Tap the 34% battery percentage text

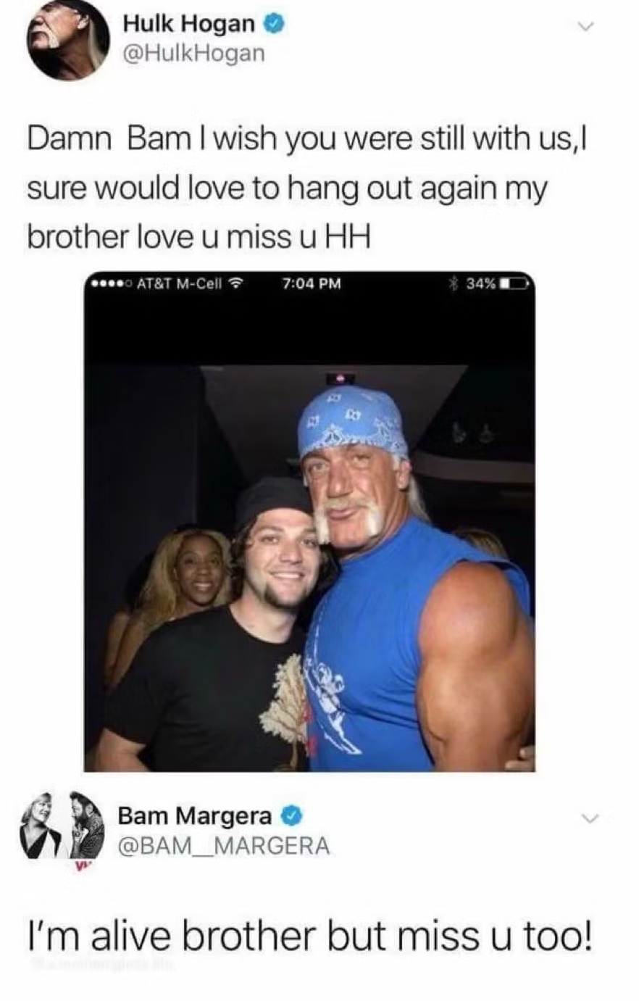click(x=481, y=283)
